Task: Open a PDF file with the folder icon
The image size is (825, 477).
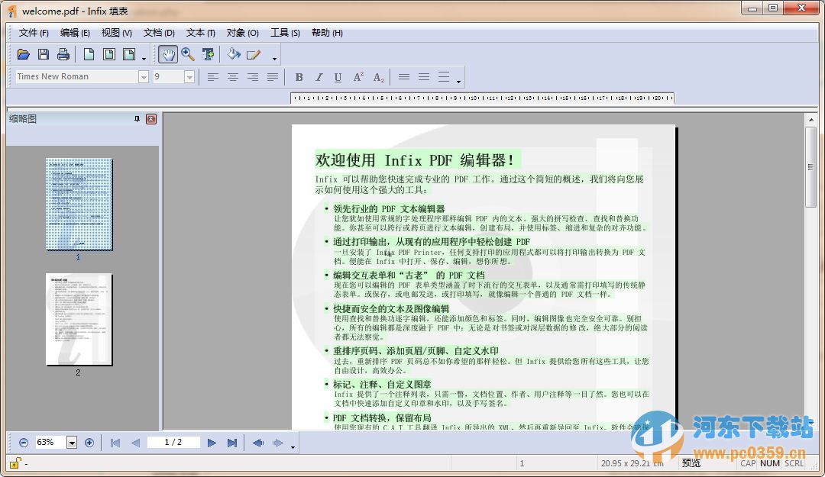Action: (x=23, y=53)
